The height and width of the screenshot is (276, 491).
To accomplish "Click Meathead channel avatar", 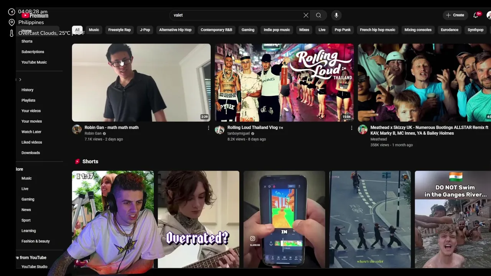I will click(x=362, y=130).
